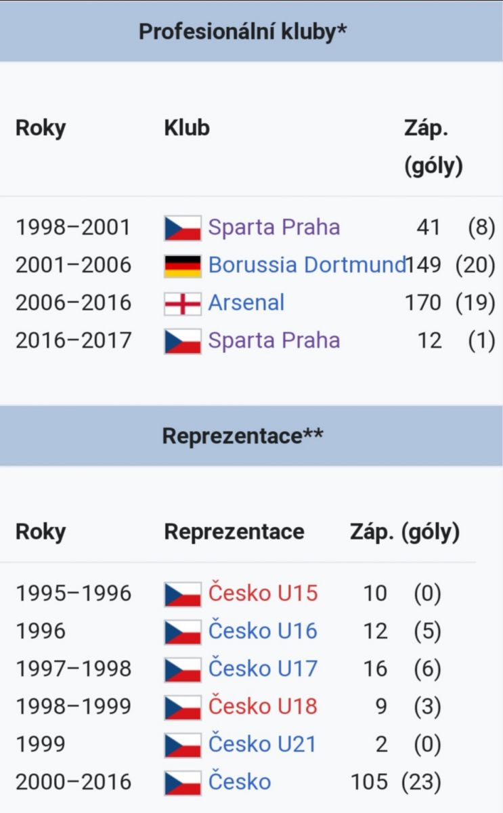The image size is (503, 813).
Task: Click the flag icon beside Česko U17
Action: [x=183, y=669]
